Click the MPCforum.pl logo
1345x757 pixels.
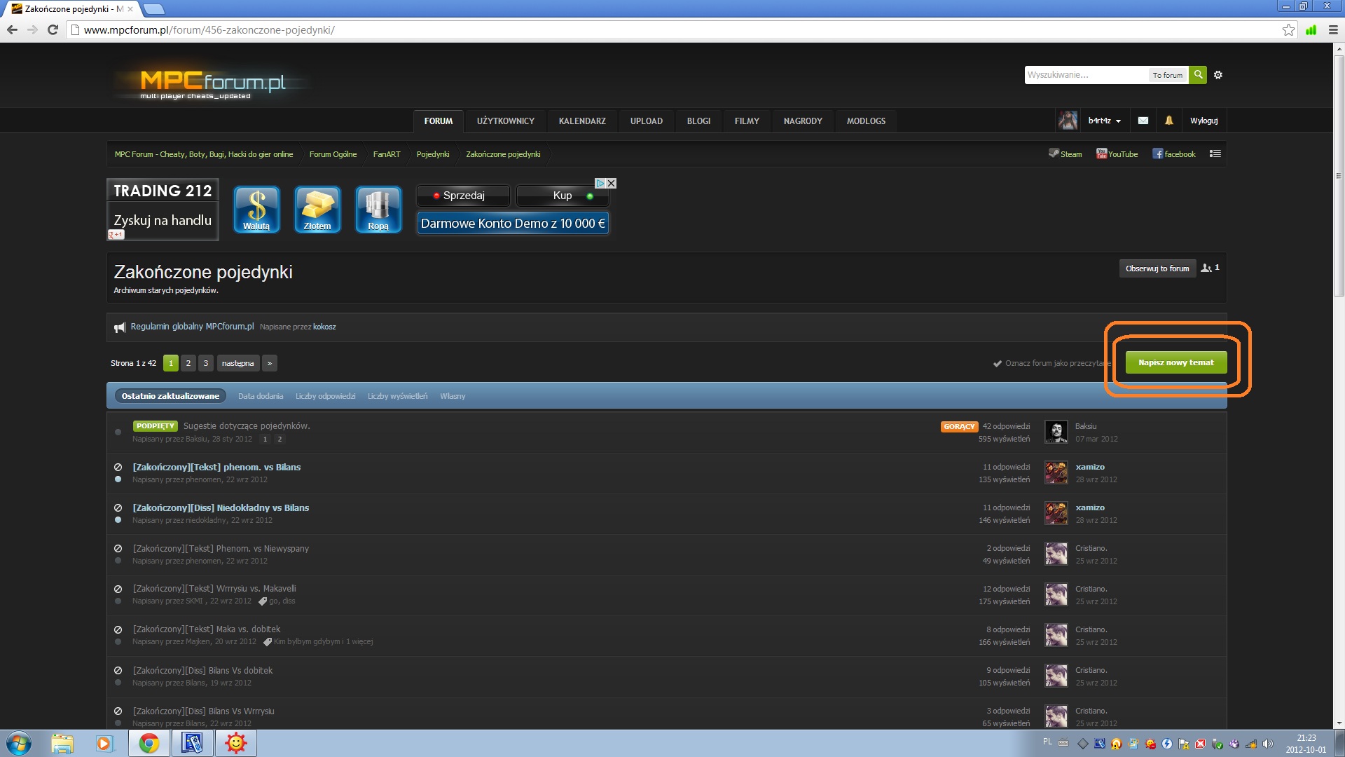coord(212,84)
